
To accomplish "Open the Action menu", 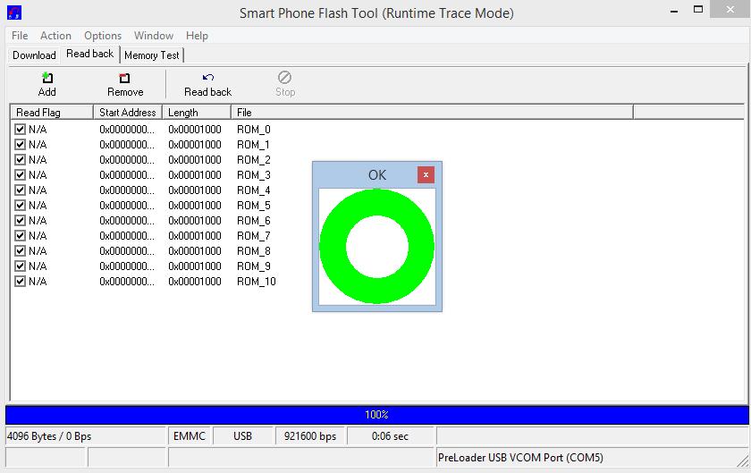I will coord(55,36).
